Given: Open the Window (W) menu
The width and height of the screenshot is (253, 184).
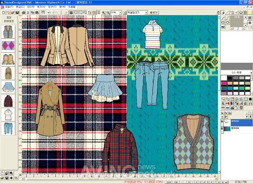Looking at the screenshot, I should pyautogui.click(x=62, y=7).
